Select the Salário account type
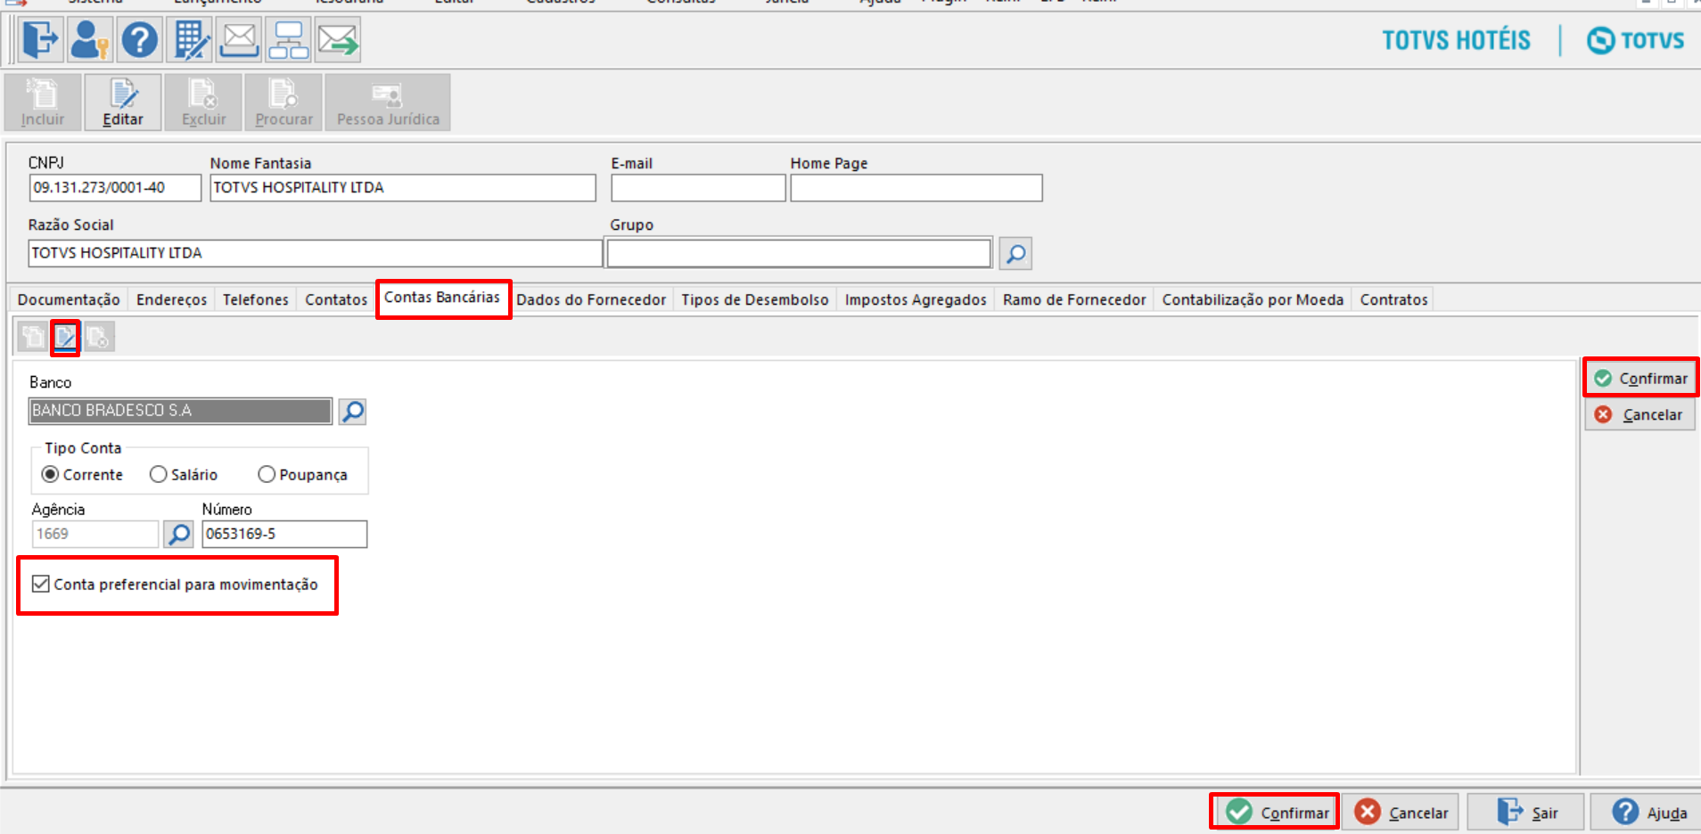 [x=184, y=475]
